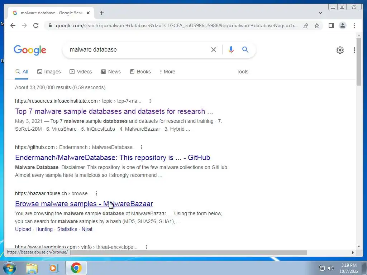
Task: Open the Chrome side panel icon
Action: (x=331, y=25)
